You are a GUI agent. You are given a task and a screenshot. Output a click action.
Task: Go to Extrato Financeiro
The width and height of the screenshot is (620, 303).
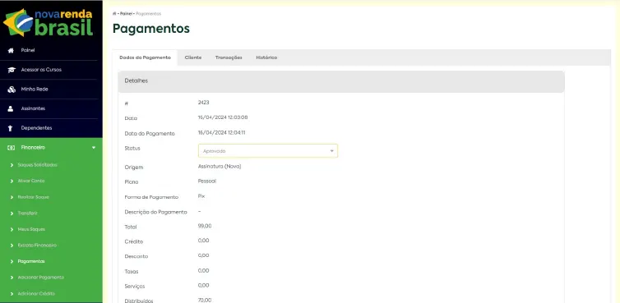tap(37, 246)
